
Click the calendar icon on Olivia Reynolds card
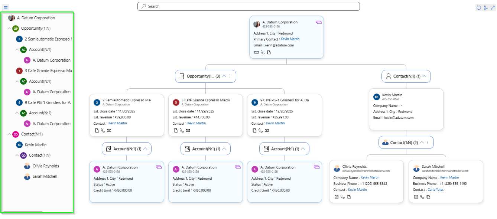(x=337, y=197)
